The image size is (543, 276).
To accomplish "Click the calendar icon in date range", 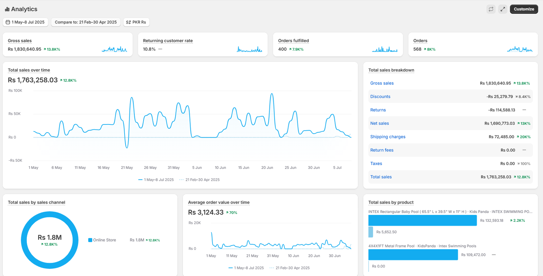I will (x=8, y=22).
